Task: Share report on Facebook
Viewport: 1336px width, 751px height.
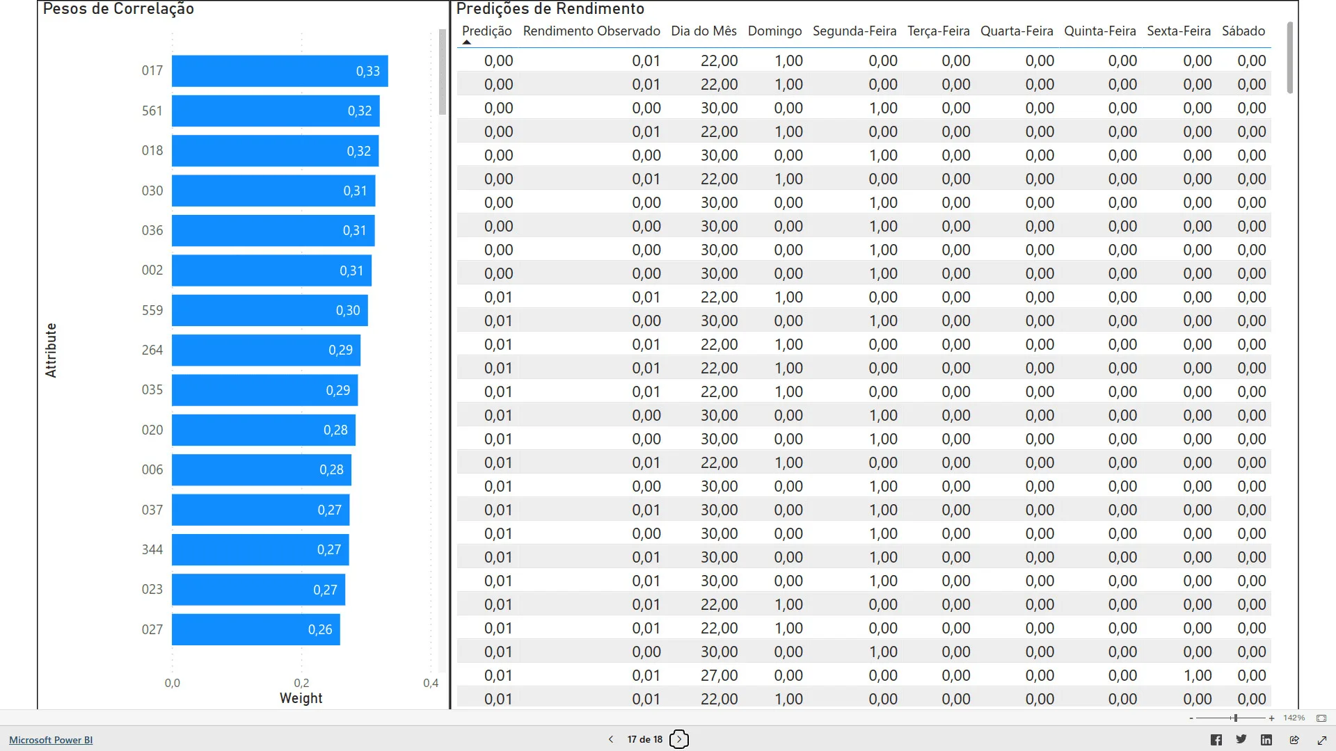Action: coord(1216,740)
